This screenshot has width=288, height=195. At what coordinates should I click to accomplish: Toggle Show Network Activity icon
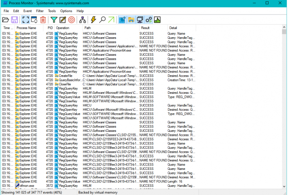tap(140, 20)
